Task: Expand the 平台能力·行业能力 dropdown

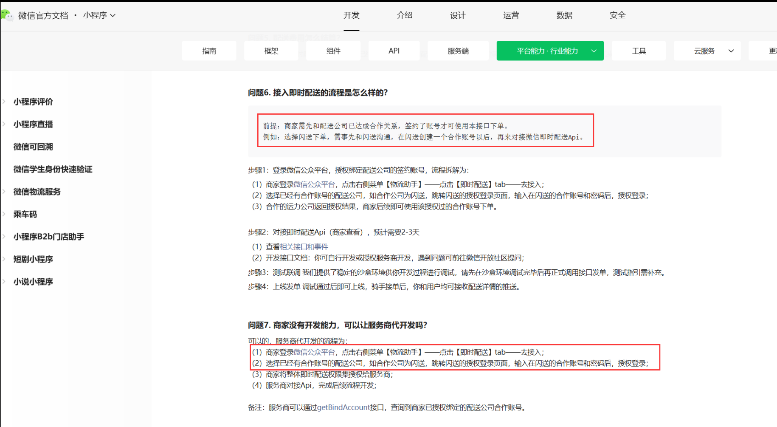Action: pos(550,51)
